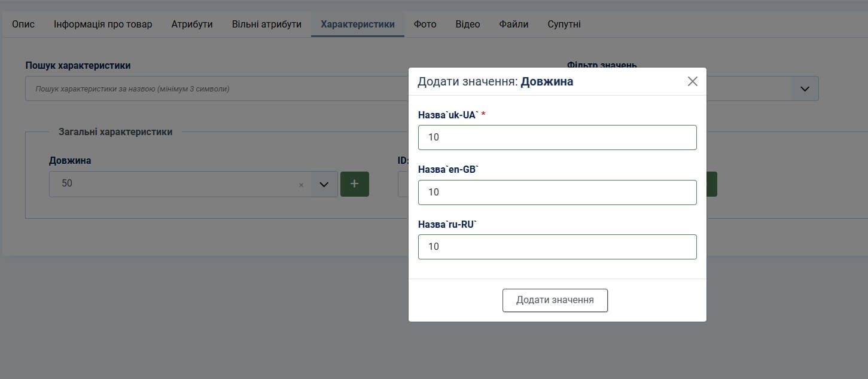Expand the Довжина dropdown arrow

pos(324,184)
